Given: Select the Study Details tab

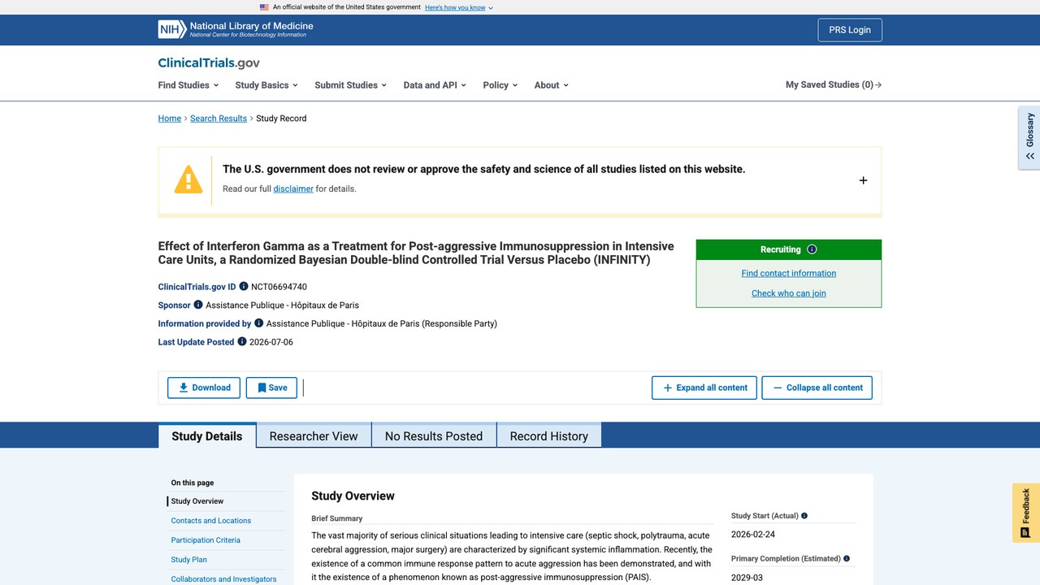Looking at the screenshot, I should [x=207, y=435].
